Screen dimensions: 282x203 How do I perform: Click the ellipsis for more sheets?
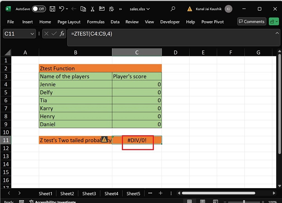[x=150, y=193]
